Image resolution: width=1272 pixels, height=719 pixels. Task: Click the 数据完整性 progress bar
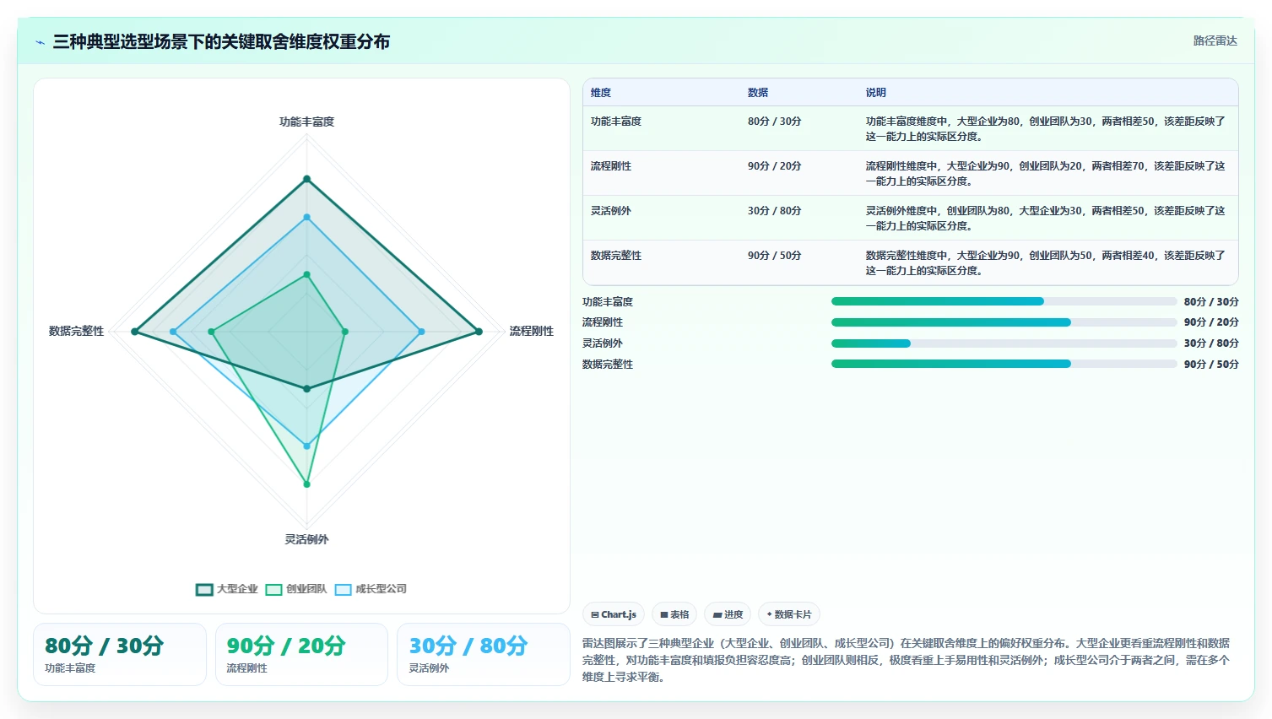point(1004,364)
